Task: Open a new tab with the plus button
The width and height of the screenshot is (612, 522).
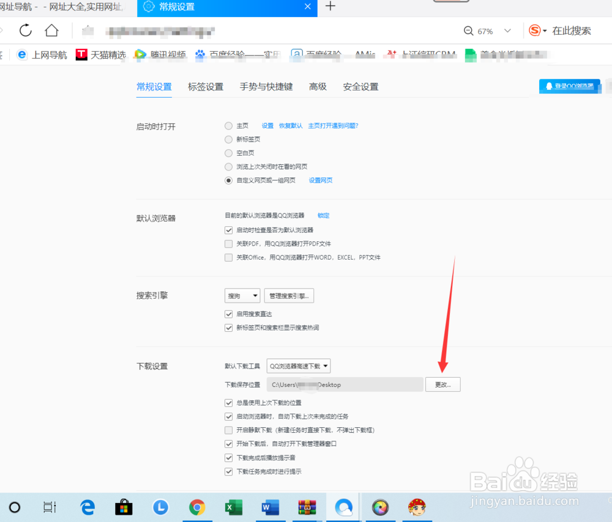Action: [330, 6]
